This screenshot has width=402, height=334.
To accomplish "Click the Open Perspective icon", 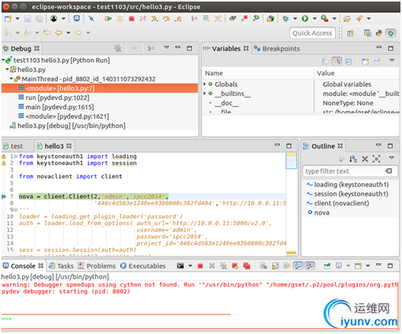I will [350, 33].
